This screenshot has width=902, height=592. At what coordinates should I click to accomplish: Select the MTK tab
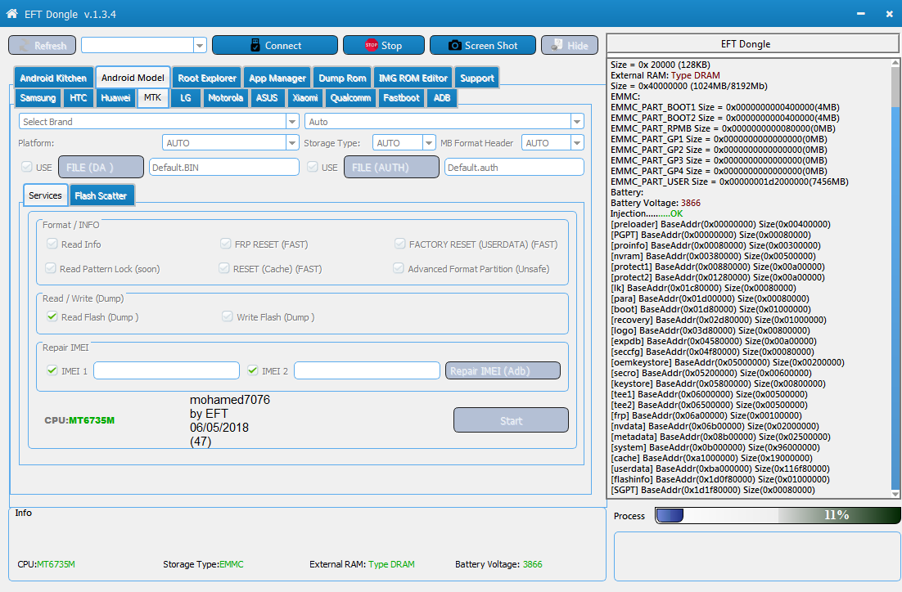152,97
